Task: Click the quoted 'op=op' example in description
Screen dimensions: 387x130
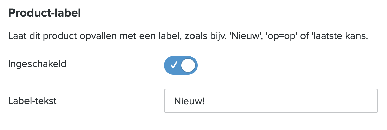Action: click(x=281, y=36)
